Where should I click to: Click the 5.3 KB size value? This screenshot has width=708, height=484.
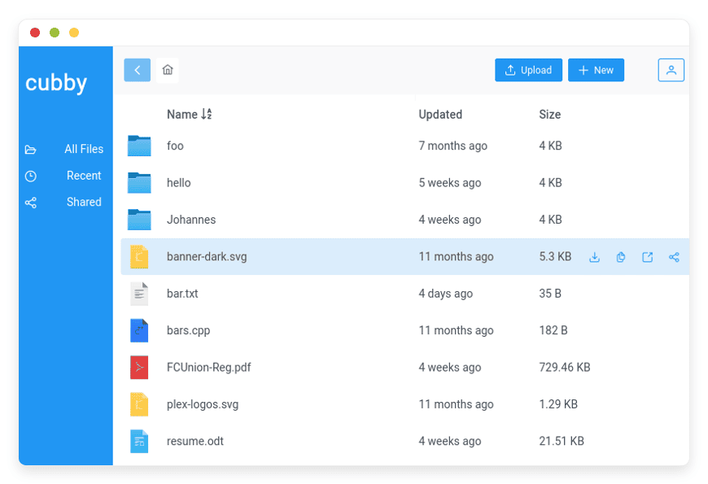coord(555,257)
